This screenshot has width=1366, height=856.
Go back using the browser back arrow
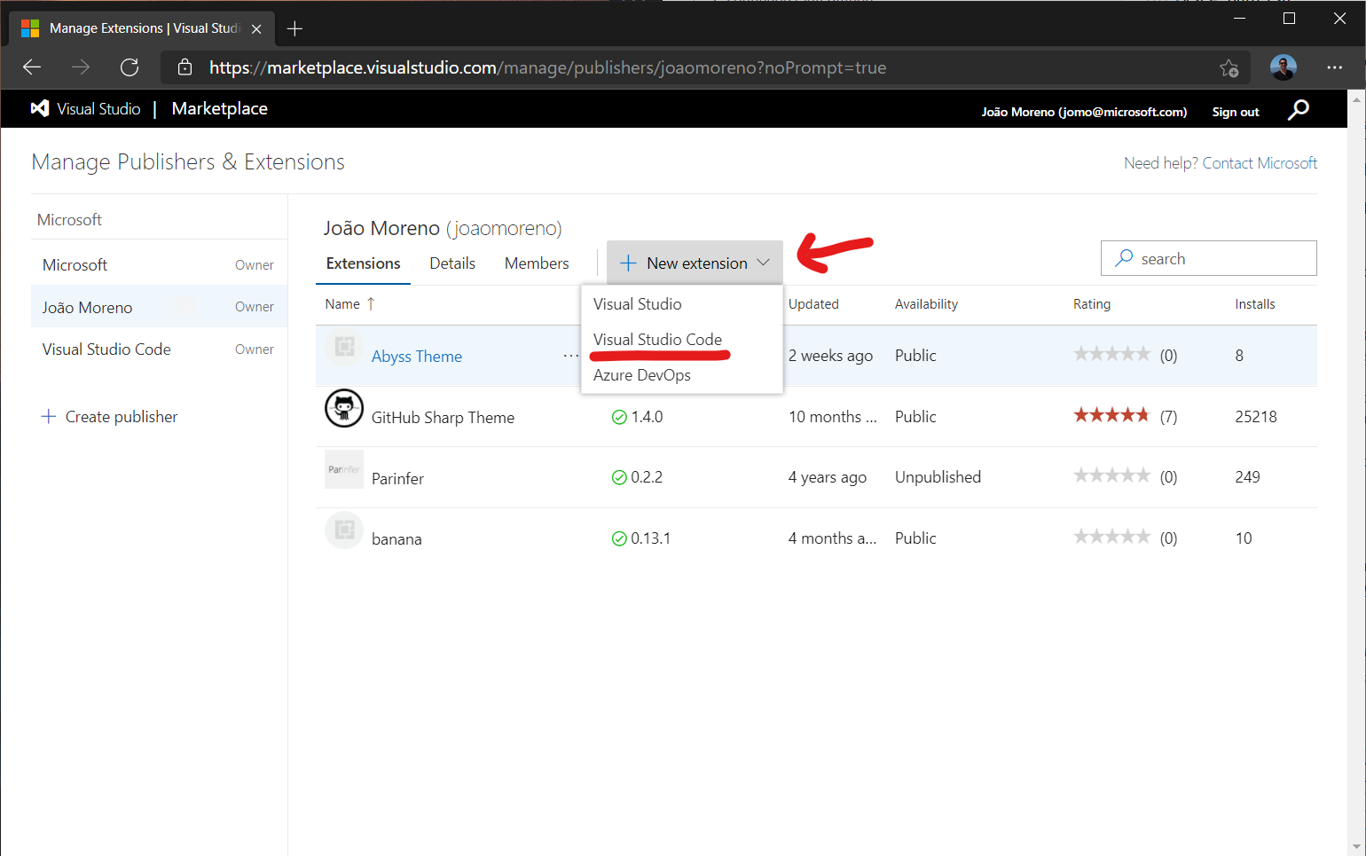pyautogui.click(x=32, y=67)
